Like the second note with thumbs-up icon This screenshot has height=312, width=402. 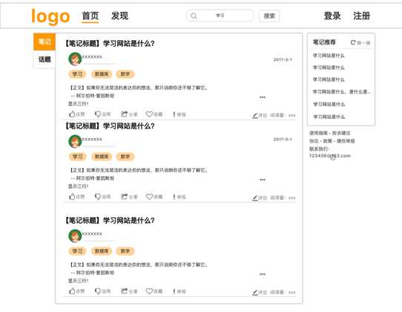tap(72, 197)
